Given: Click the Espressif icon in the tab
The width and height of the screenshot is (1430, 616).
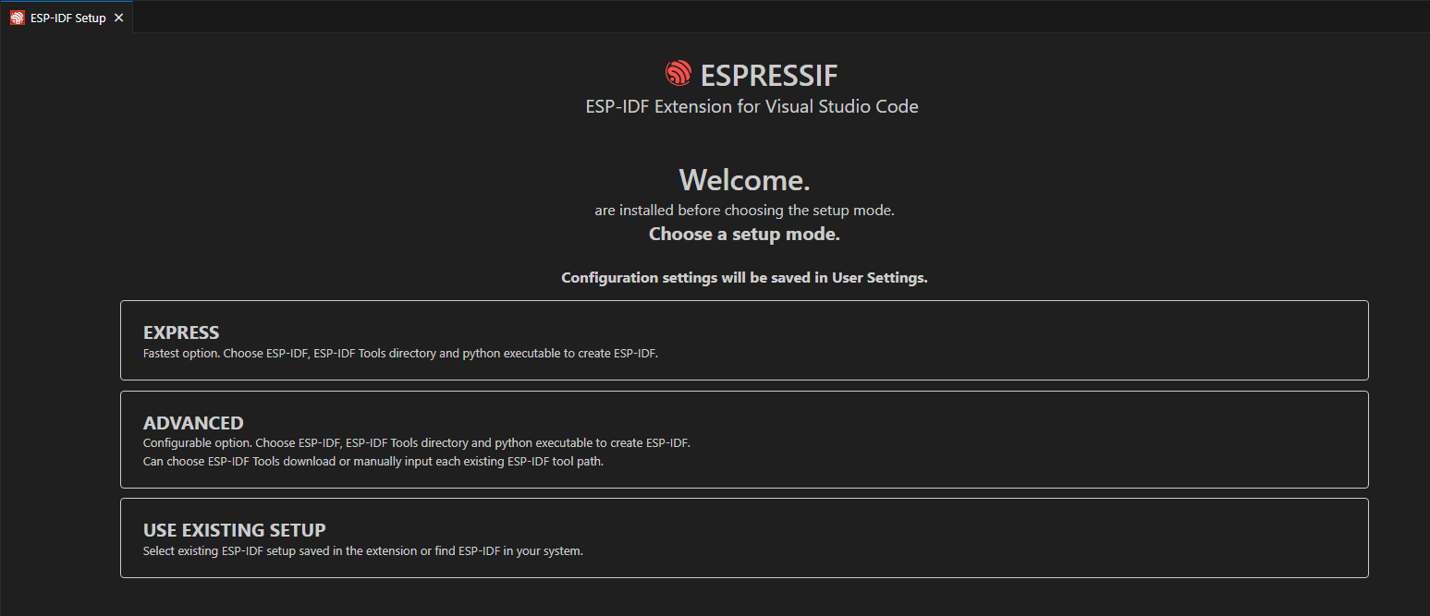Looking at the screenshot, I should pyautogui.click(x=18, y=18).
